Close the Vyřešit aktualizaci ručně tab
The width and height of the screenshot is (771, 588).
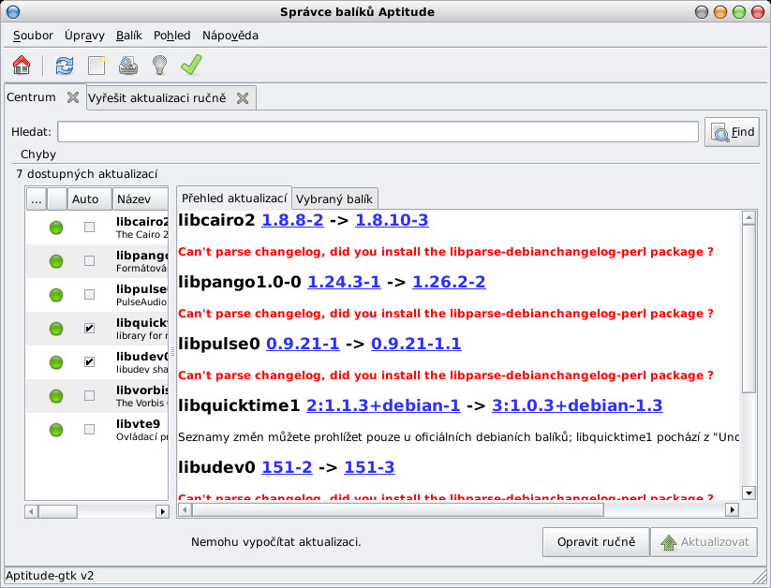(243, 98)
